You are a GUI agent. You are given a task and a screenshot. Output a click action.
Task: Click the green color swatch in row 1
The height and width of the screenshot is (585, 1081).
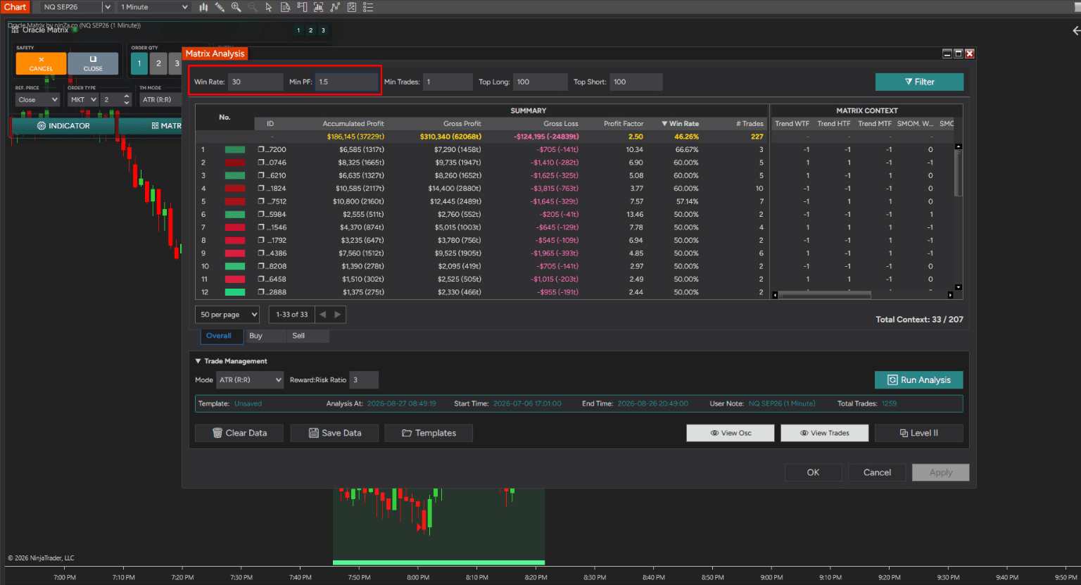(x=235, y=149)
